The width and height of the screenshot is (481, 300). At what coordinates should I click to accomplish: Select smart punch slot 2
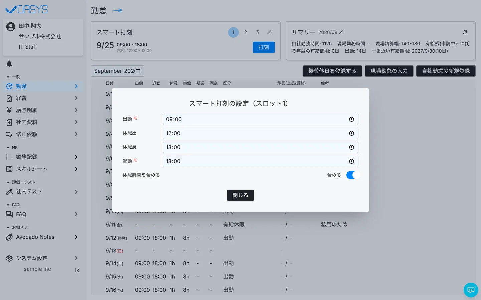click(x=246, y=32)
